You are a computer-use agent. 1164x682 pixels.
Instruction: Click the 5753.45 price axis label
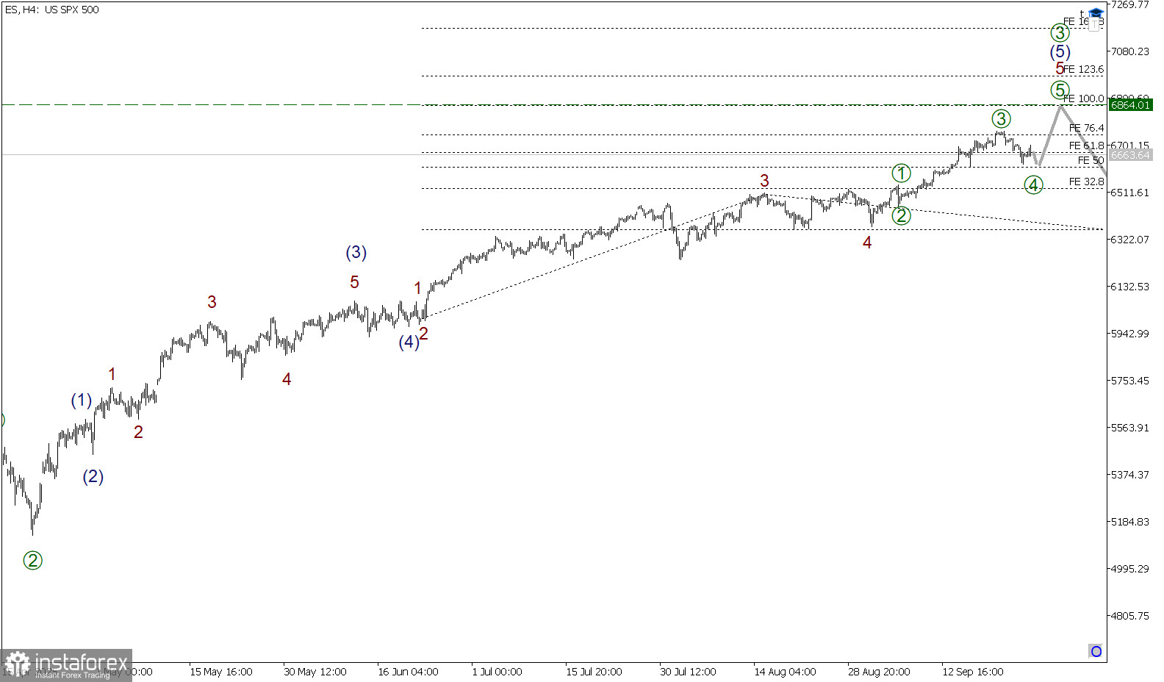(x=1129, y=381)
